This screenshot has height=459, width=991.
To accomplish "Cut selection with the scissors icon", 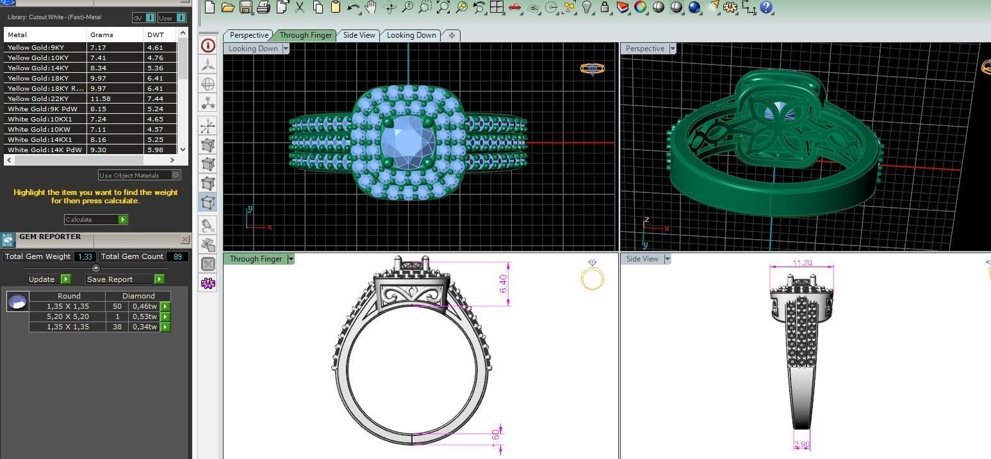I will pos(299,8).
